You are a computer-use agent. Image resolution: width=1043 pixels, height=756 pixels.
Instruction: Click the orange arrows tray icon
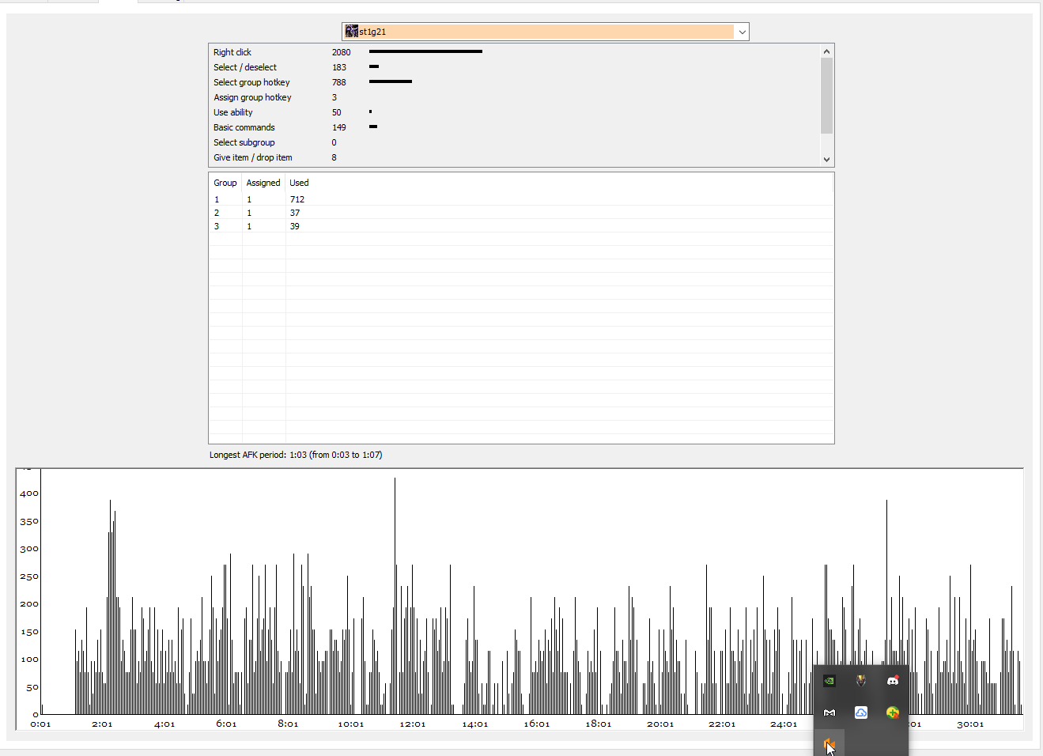click(829, 744)
